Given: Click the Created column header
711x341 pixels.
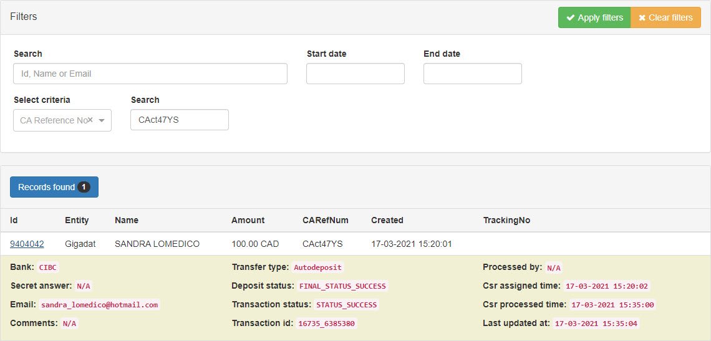Looking at the screenshot, I should tap(387, 221).
